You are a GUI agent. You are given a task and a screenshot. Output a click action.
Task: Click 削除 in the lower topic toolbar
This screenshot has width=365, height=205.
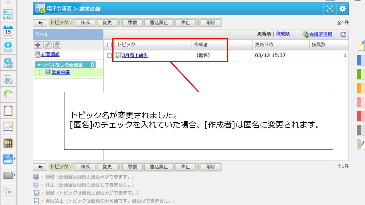(211, 167)
